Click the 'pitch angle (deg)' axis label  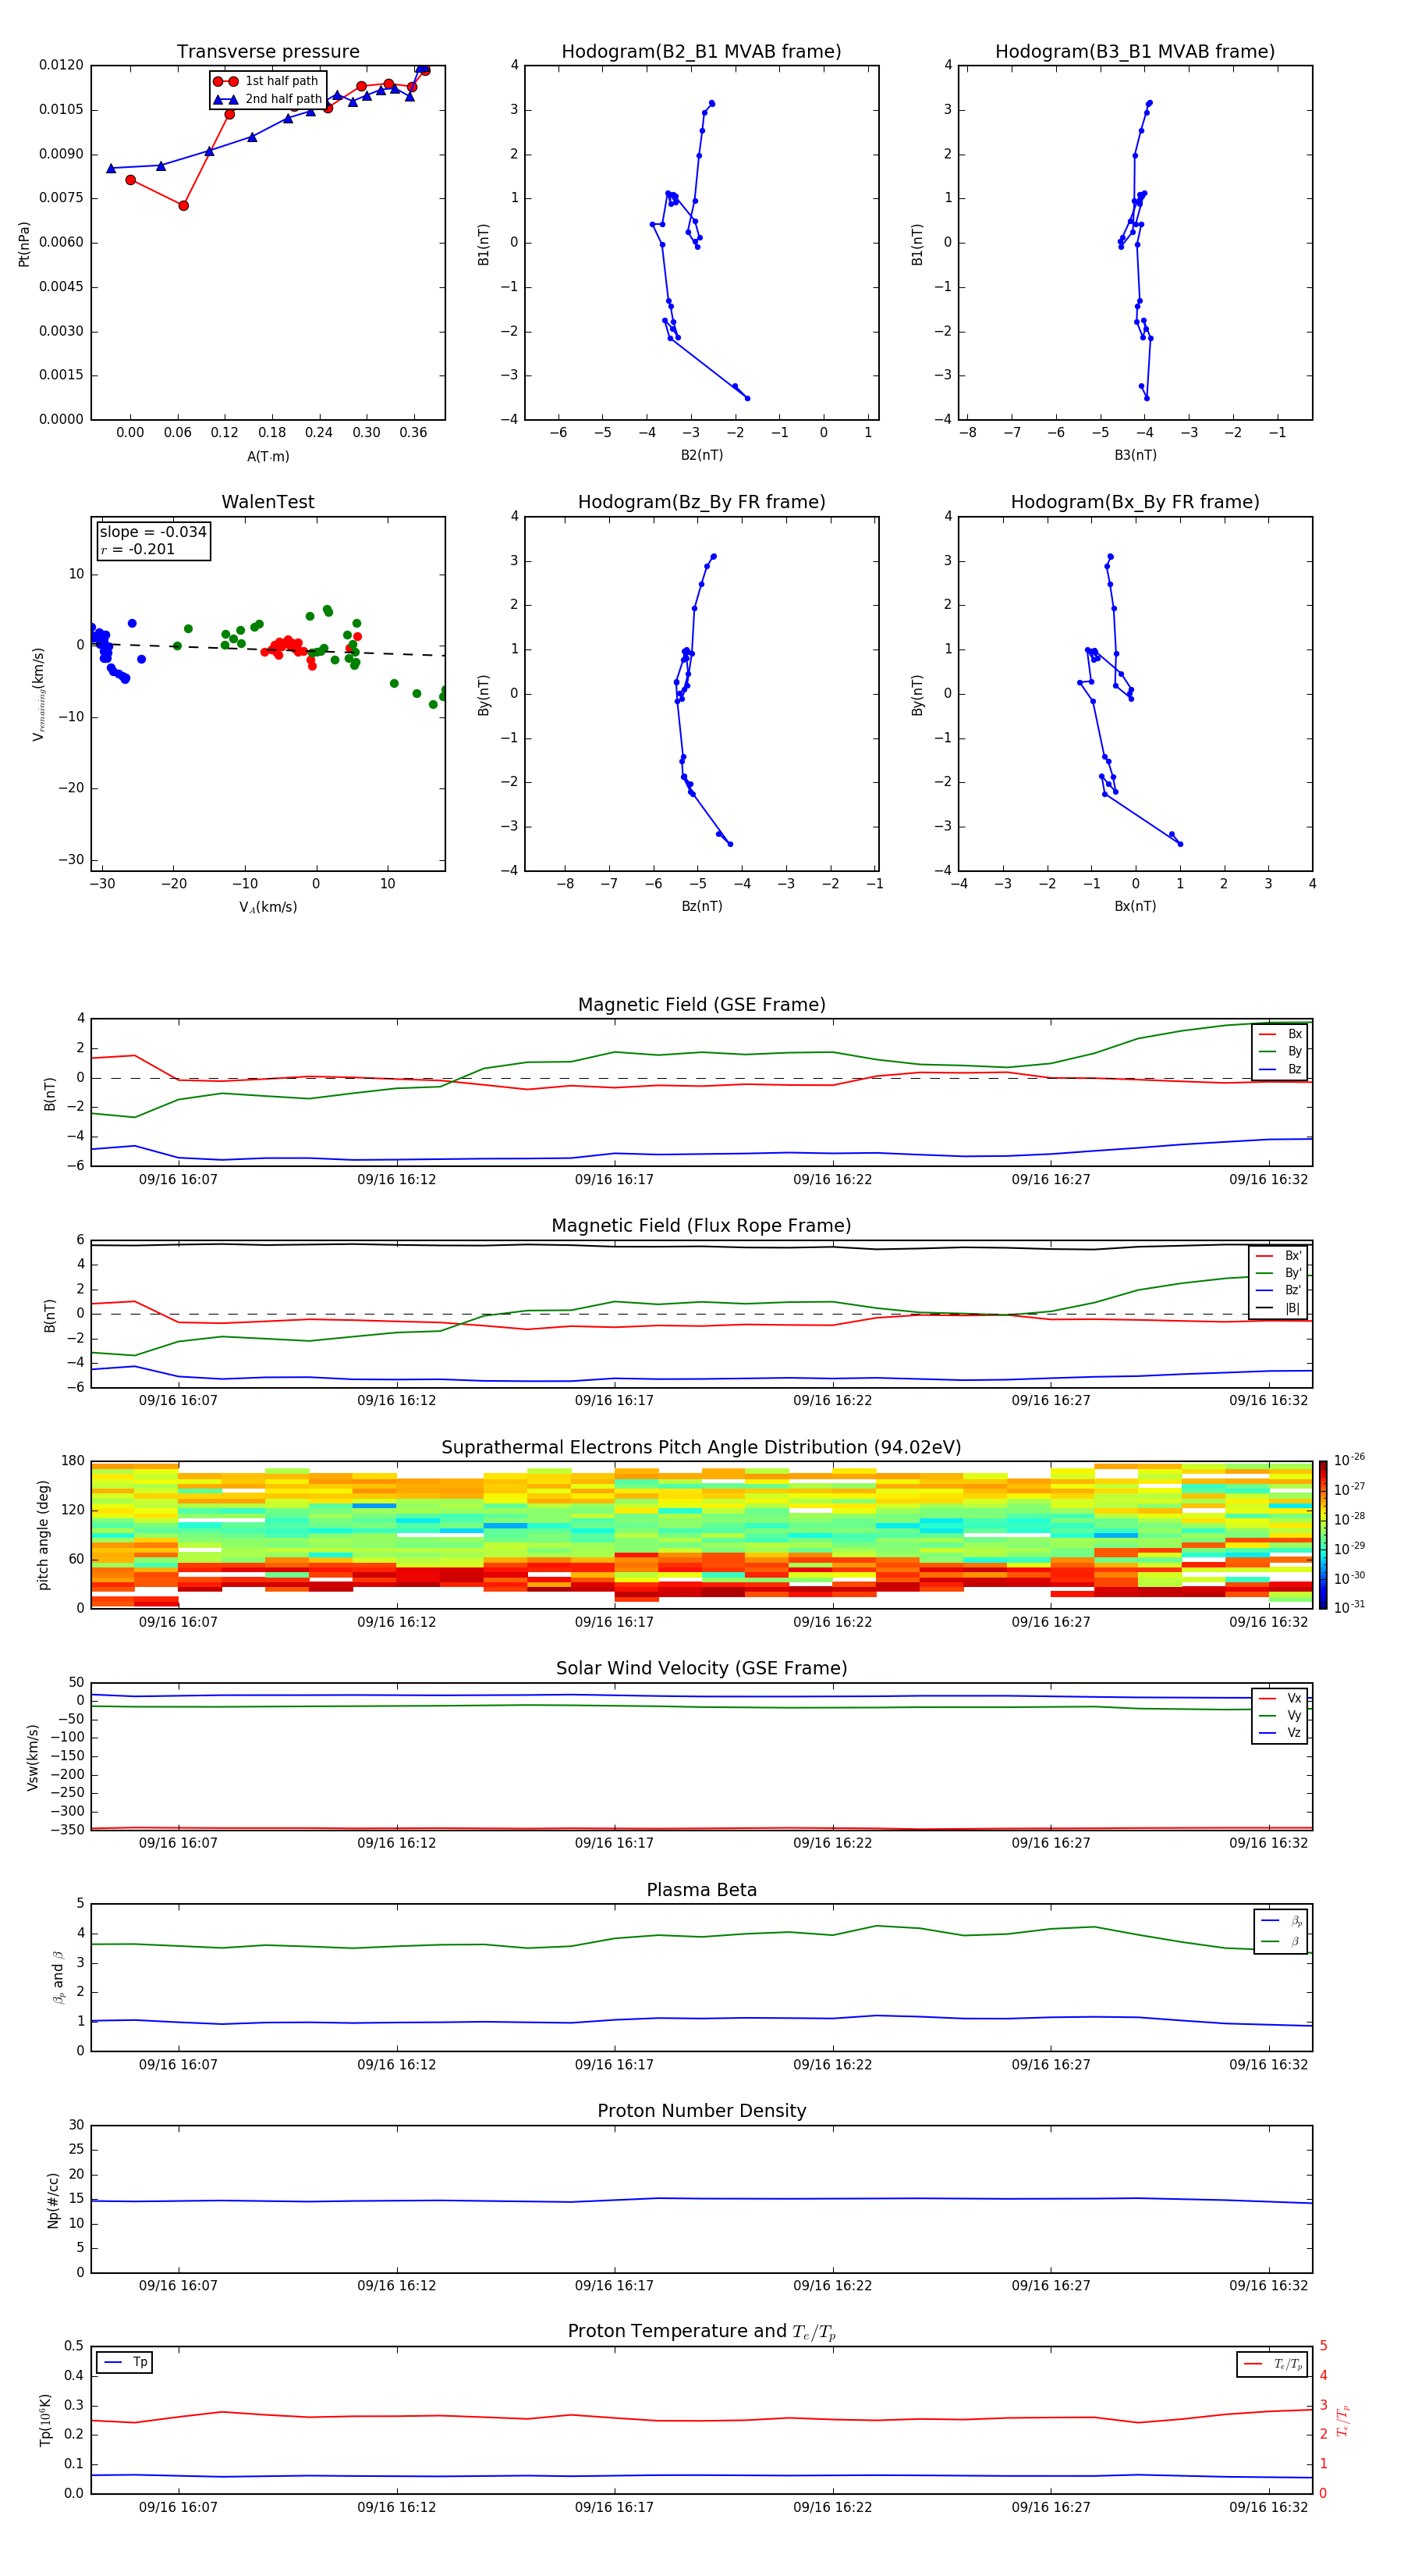tap(43, 1535)
